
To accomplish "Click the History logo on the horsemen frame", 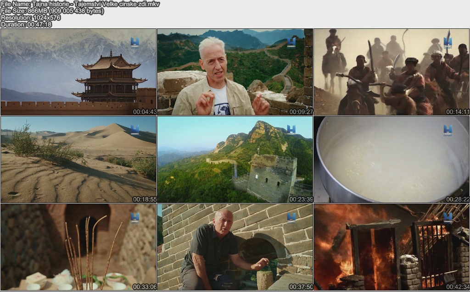I will (448, 42).
